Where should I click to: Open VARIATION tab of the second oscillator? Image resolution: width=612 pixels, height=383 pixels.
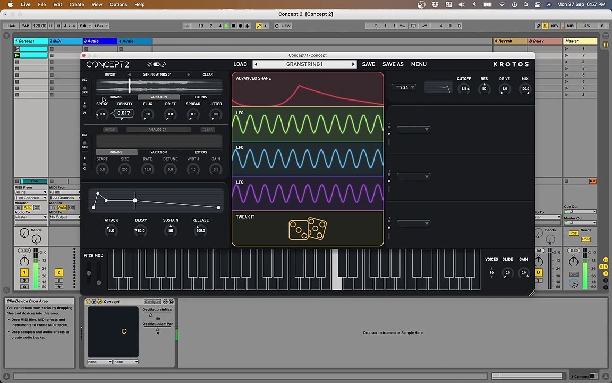tap(158, 152)
